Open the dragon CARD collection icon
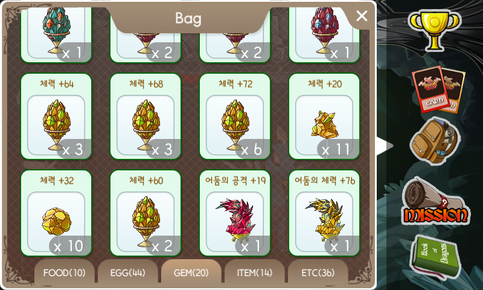Screen dimensions: 483x290 point(439,89)
